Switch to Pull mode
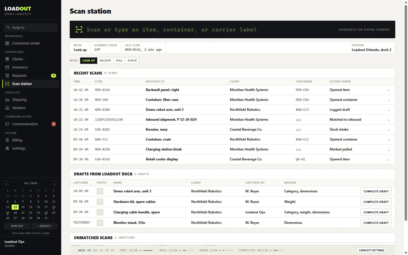 coord(119,61)
